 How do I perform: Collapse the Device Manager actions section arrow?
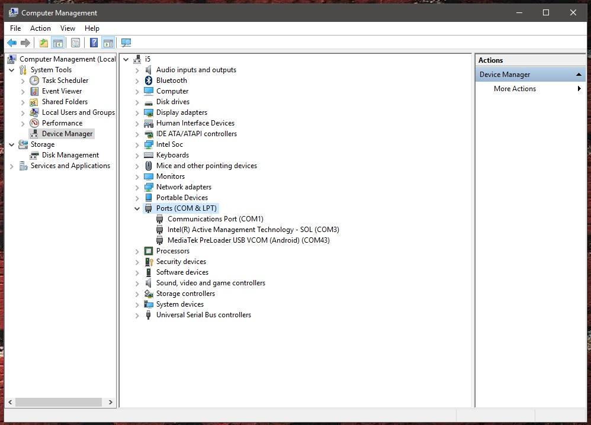[x=579, y=75]
